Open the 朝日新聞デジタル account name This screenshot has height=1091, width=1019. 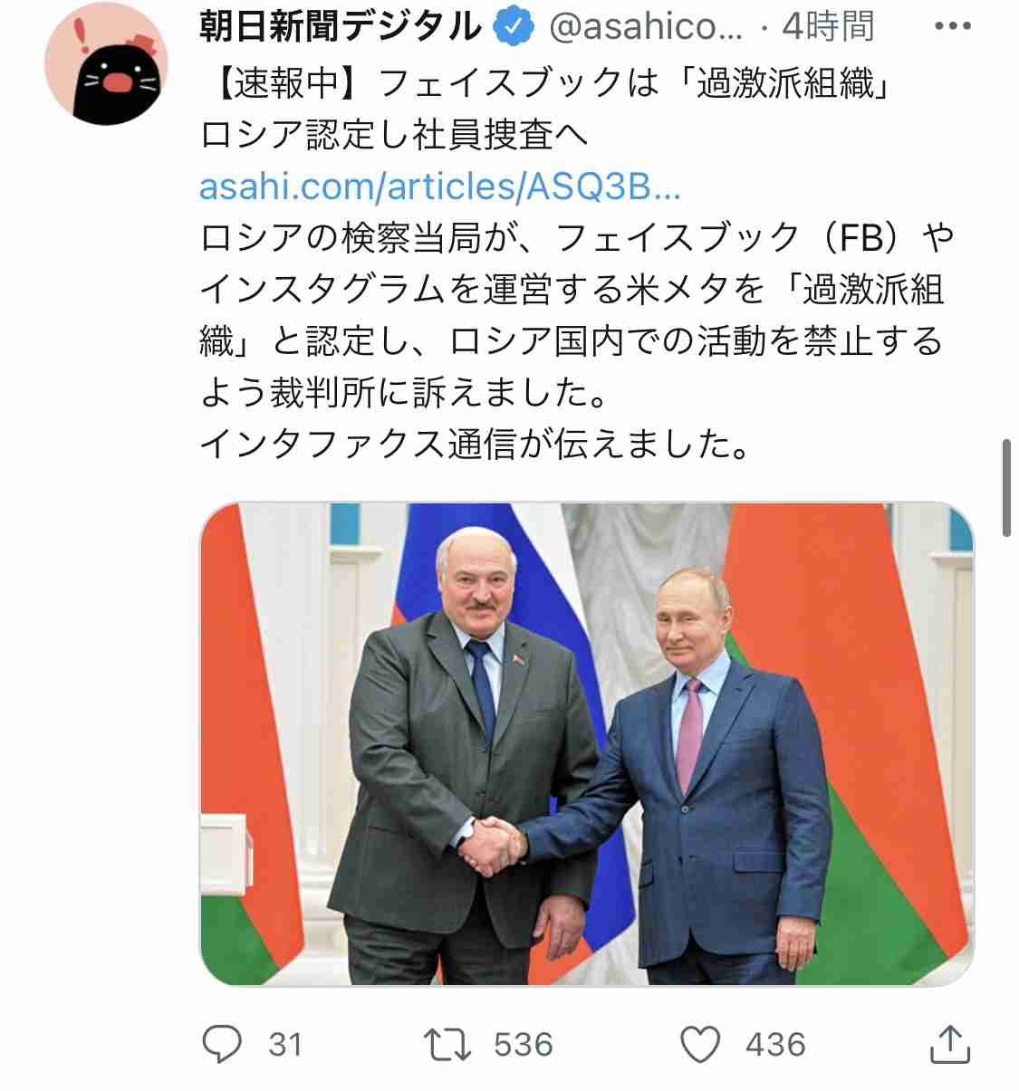coord(341,26)
